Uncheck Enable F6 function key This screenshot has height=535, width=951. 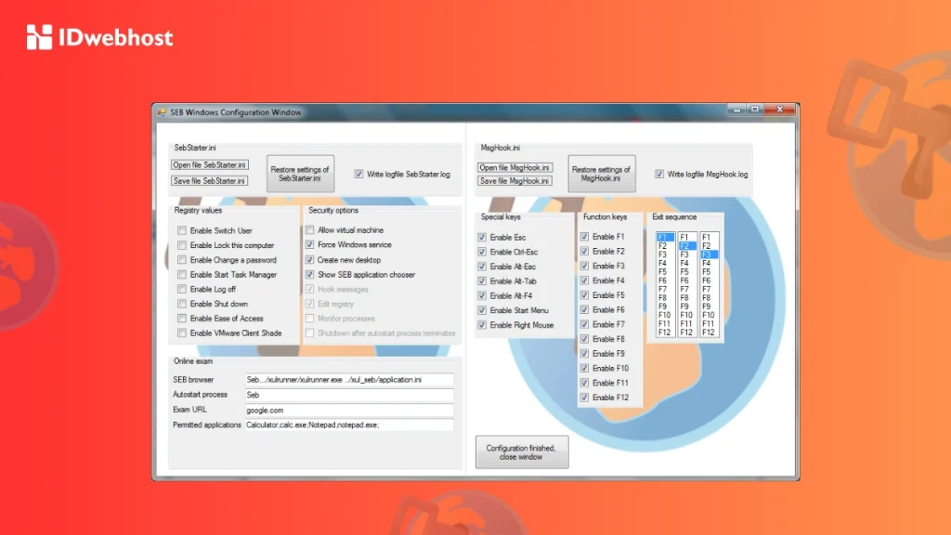585,309
